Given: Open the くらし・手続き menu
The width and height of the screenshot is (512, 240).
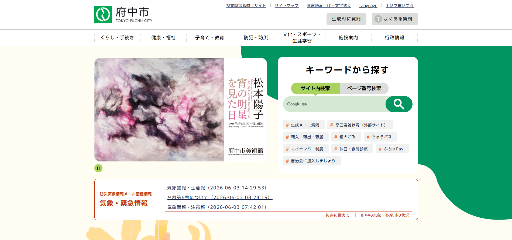Looking at the screenshot, I should (117, 38).
